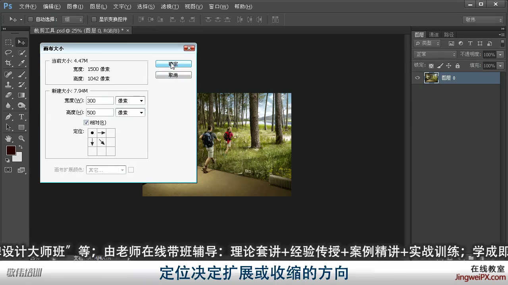This screenshot has height=285, width=508.
Task: Open the 窗口(W) menu
Action: pos(218,6)
